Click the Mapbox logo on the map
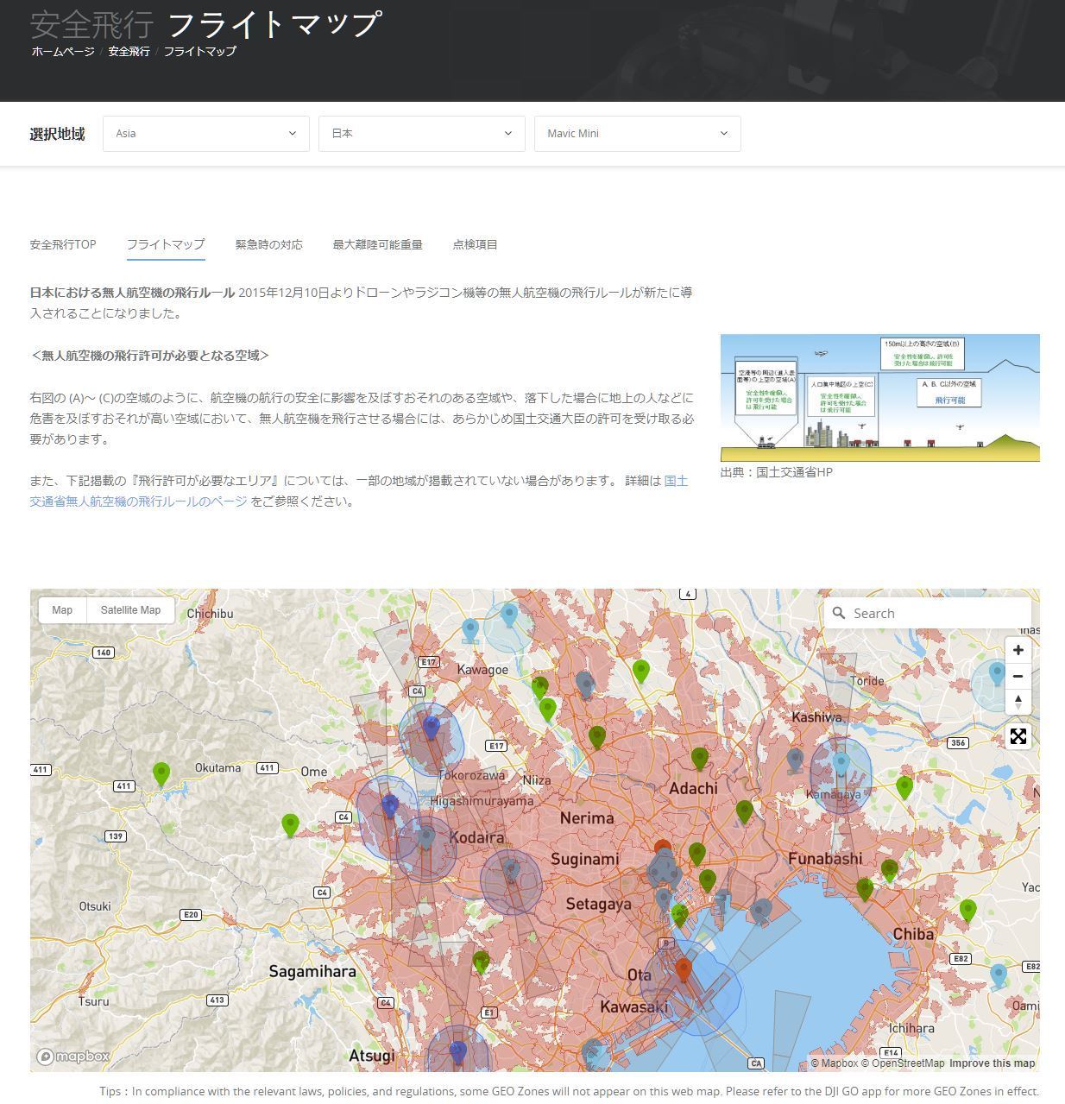 click(x=73, y=1057)
